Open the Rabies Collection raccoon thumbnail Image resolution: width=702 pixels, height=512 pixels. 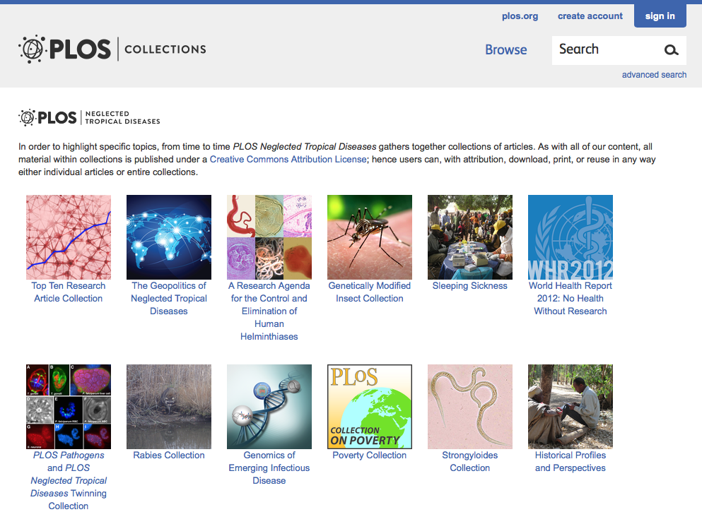pos(169,407)
